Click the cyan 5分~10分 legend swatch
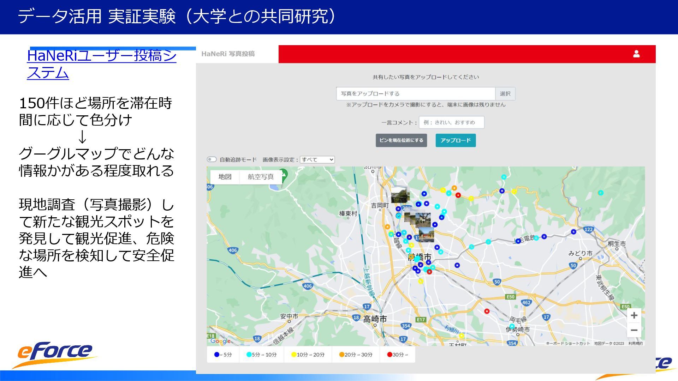 [x=249, y=355]
